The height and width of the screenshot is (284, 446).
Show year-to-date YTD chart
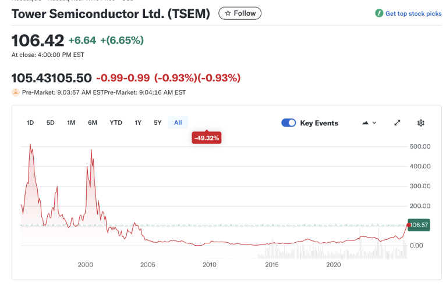(116, 123)
